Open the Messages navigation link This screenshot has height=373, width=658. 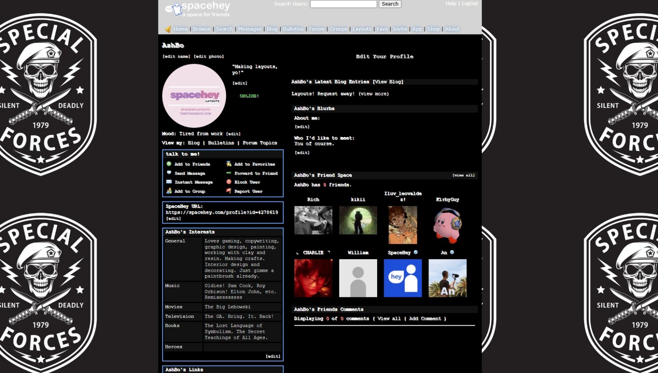[x=250, y=29]
